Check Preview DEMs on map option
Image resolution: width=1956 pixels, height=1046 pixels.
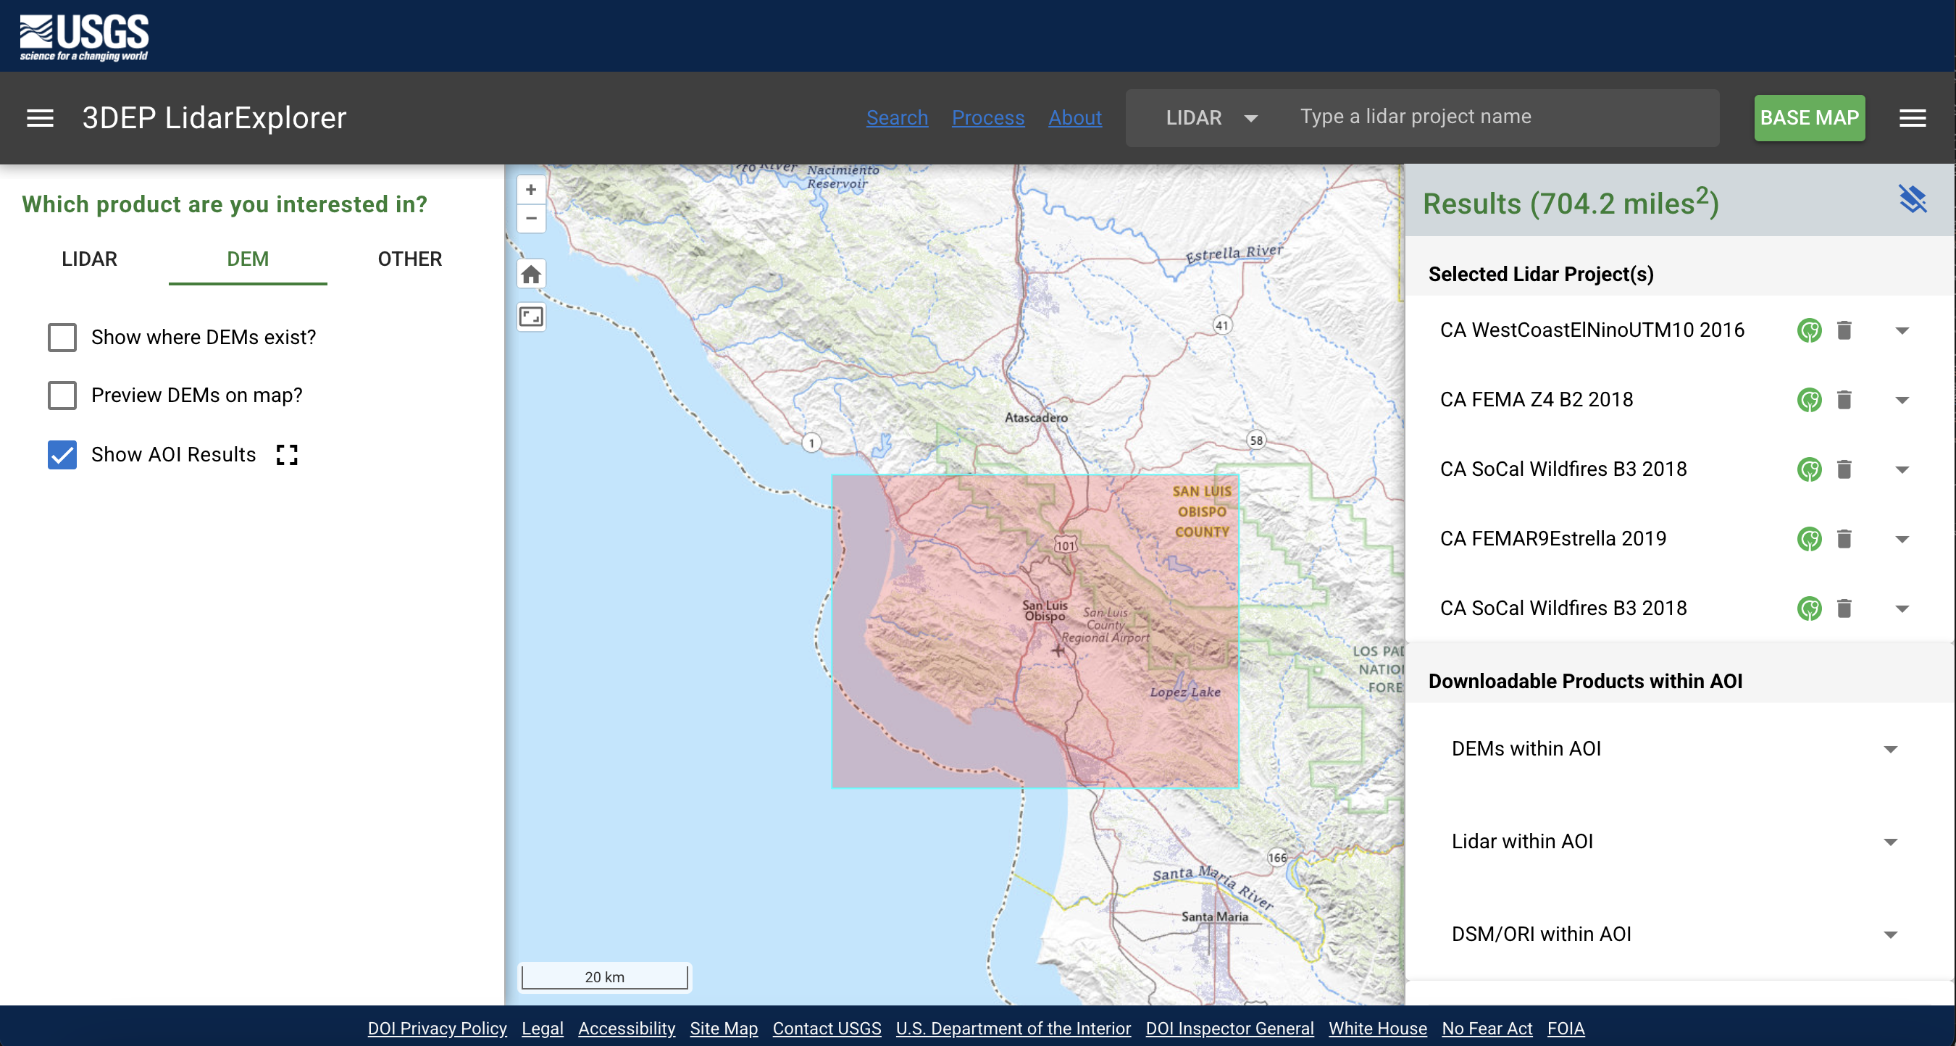pyautogui.click(x=62, y=396)
